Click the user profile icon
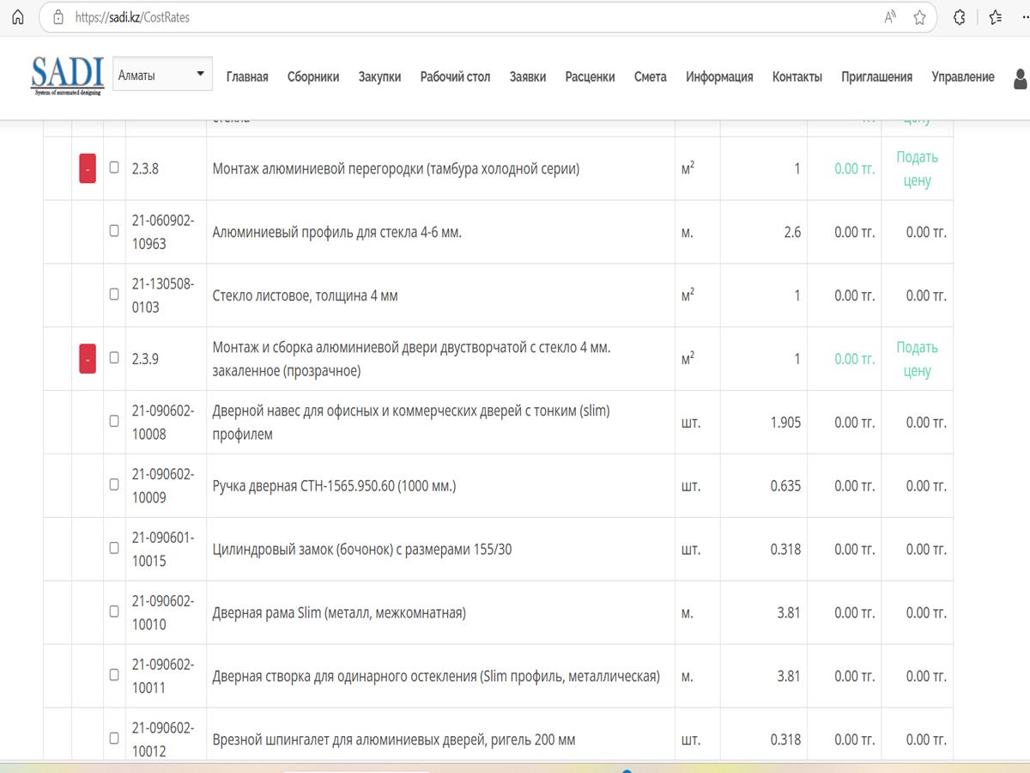 1021,79
